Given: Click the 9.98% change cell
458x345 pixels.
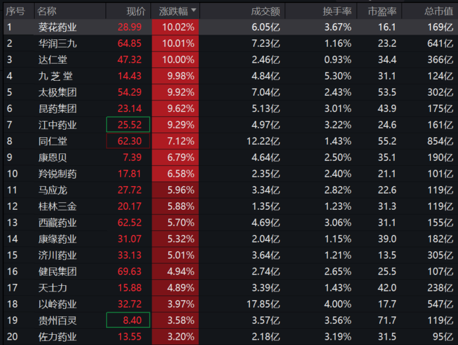Looking at the screenshot, I should [176, 76].
